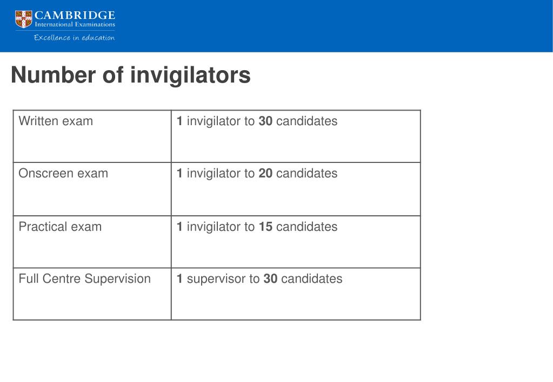553x382 pixels.
Task: Select 1 supervisor to 30 candidates text
Action: coord(259,279)
